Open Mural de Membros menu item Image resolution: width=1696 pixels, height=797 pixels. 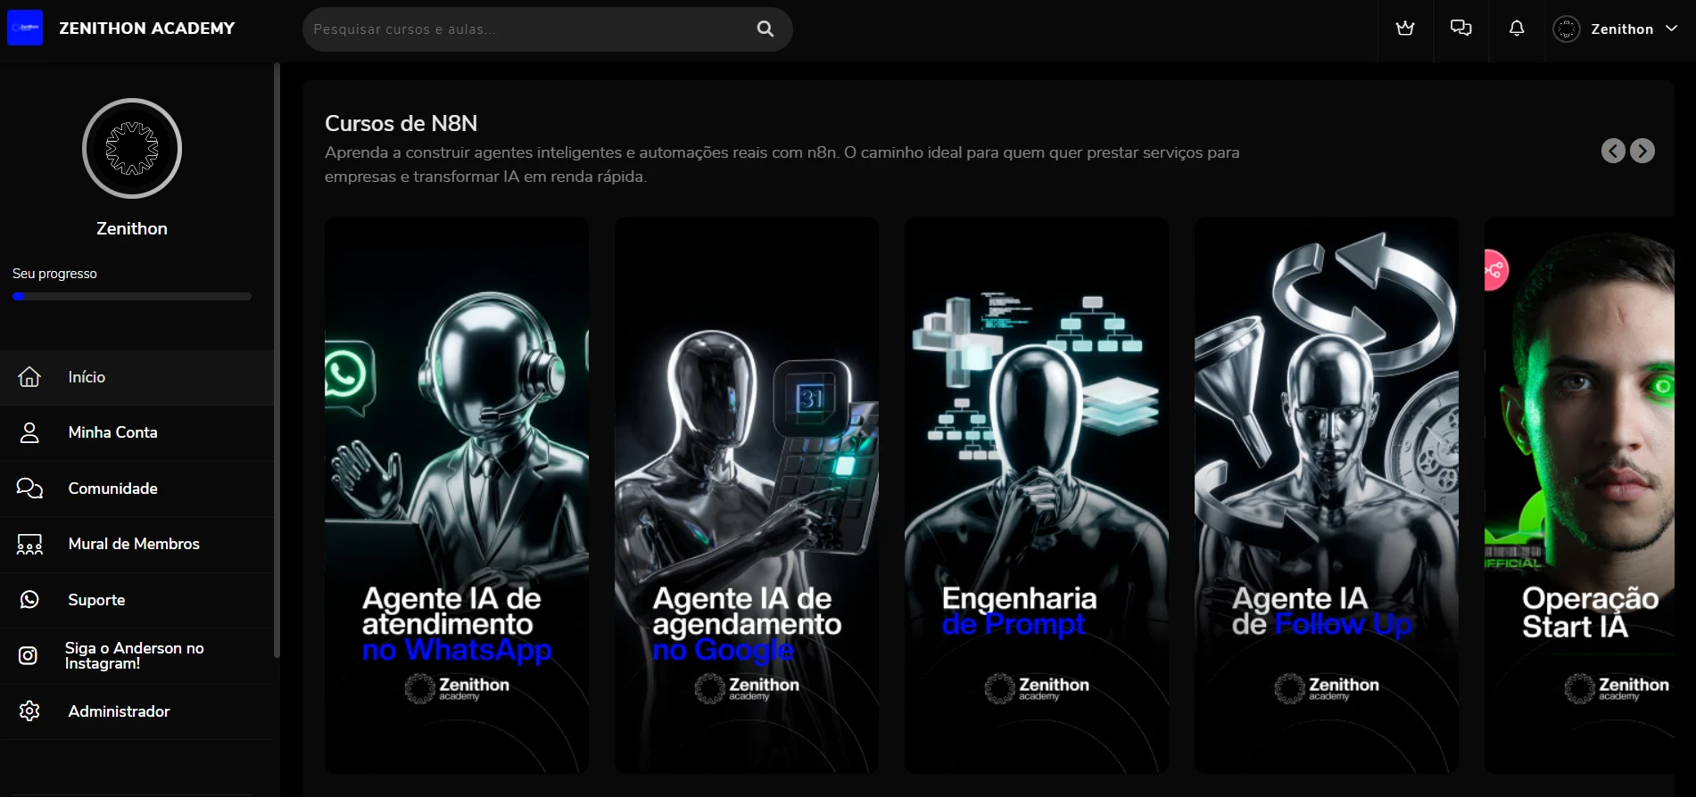point(137,544)
